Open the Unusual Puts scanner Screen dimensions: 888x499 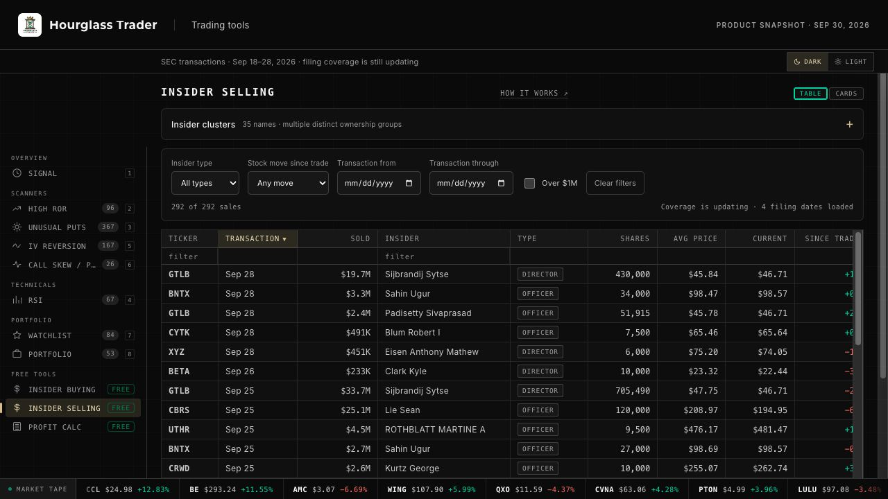click(x=73, y=227)
